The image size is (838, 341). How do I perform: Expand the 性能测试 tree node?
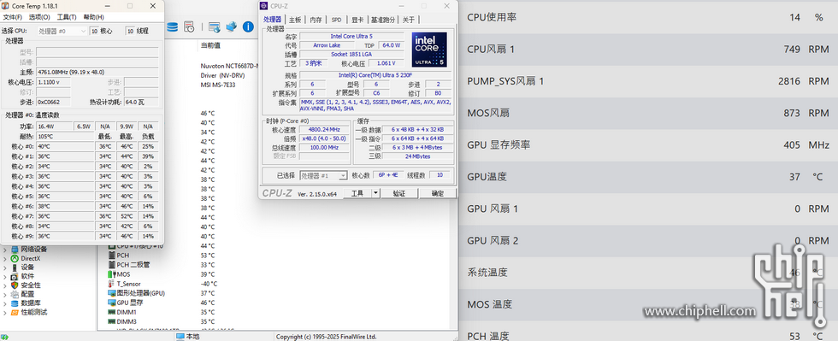click(5, 312)
